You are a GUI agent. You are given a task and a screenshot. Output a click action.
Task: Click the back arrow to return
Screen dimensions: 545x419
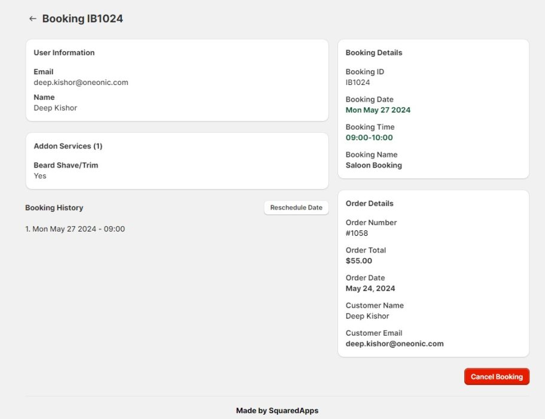pos(33,19)
